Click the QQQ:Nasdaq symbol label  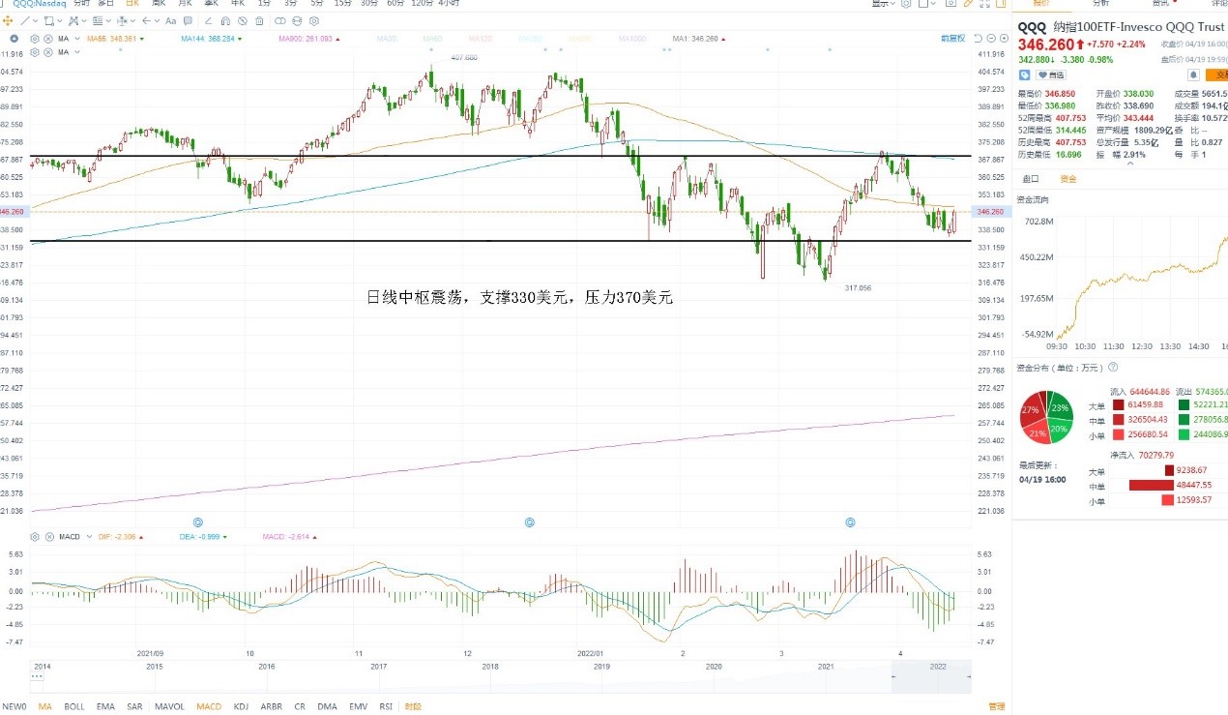point(40,3)
